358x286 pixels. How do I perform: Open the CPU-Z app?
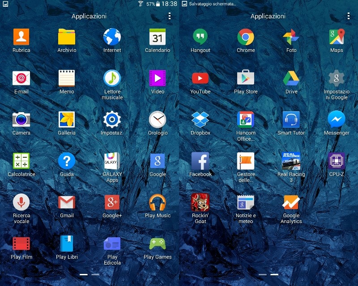[x=337, y=161]
